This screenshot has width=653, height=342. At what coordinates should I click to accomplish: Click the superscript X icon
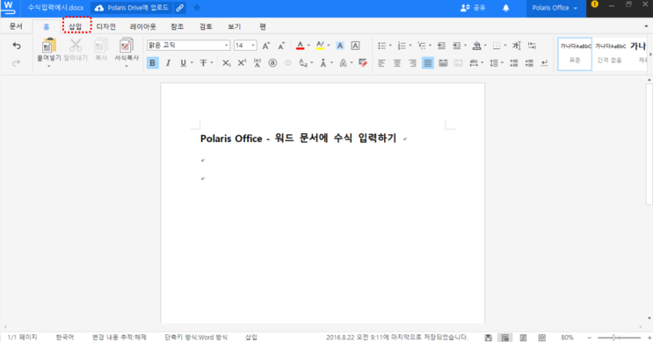point(242,63)
